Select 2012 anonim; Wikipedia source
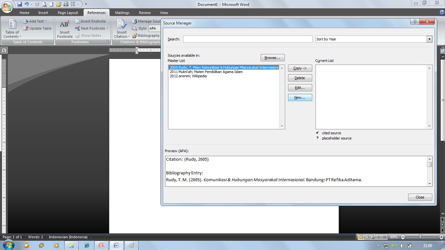445x250 pixels. click(x=188, y=76)
